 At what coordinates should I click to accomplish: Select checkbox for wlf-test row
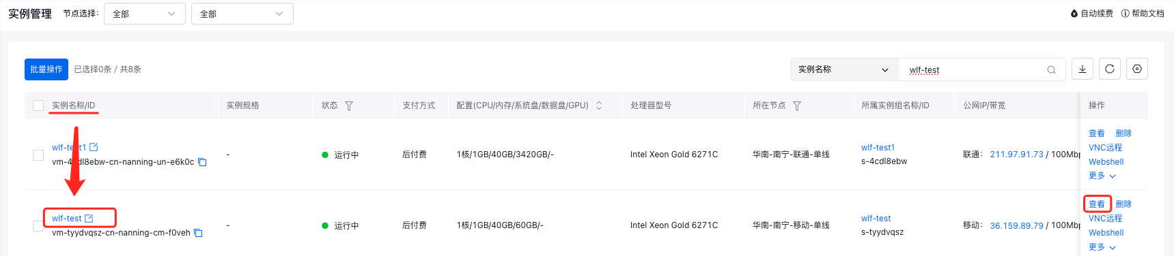[x=38, y=225]
